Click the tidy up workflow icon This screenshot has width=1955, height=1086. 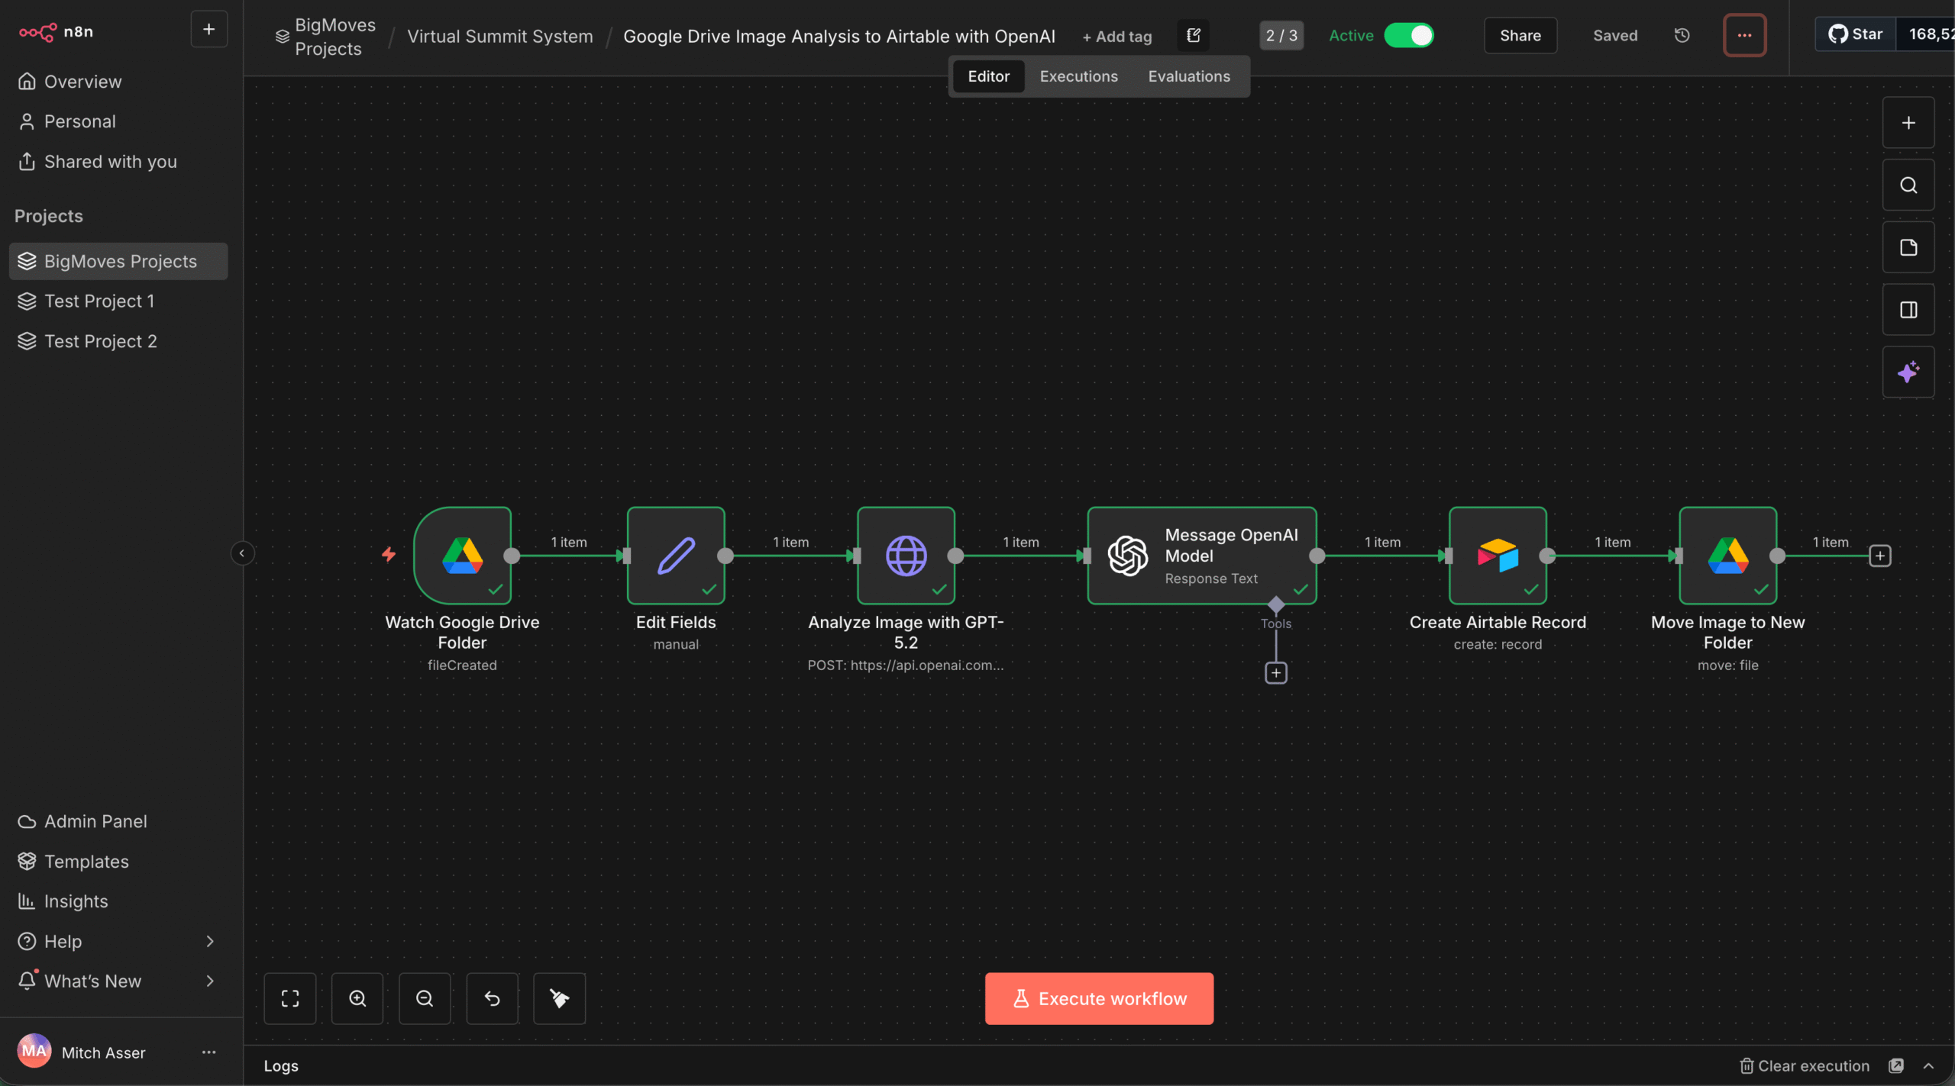[x=559, y=998]
